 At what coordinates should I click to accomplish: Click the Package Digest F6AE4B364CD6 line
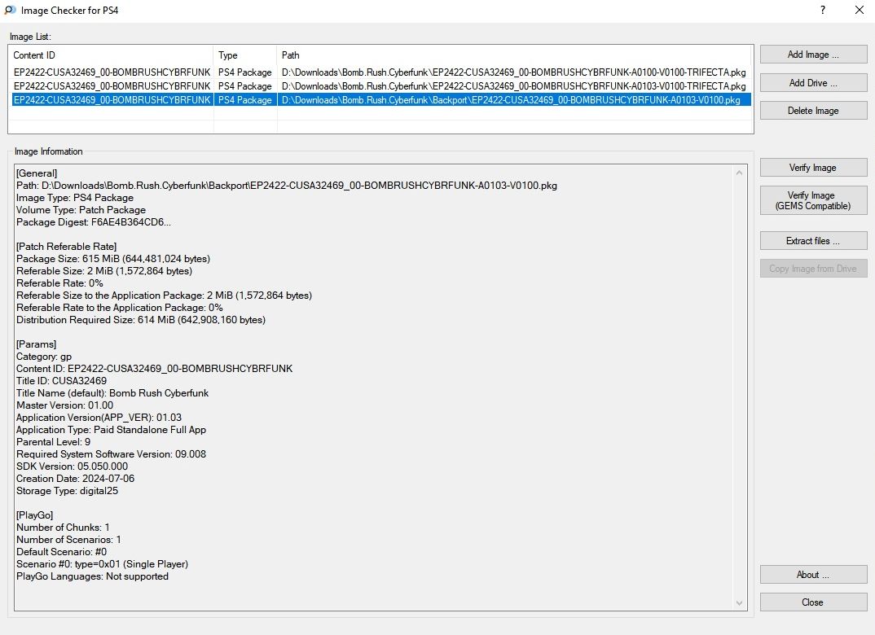[x=94, y=222]
